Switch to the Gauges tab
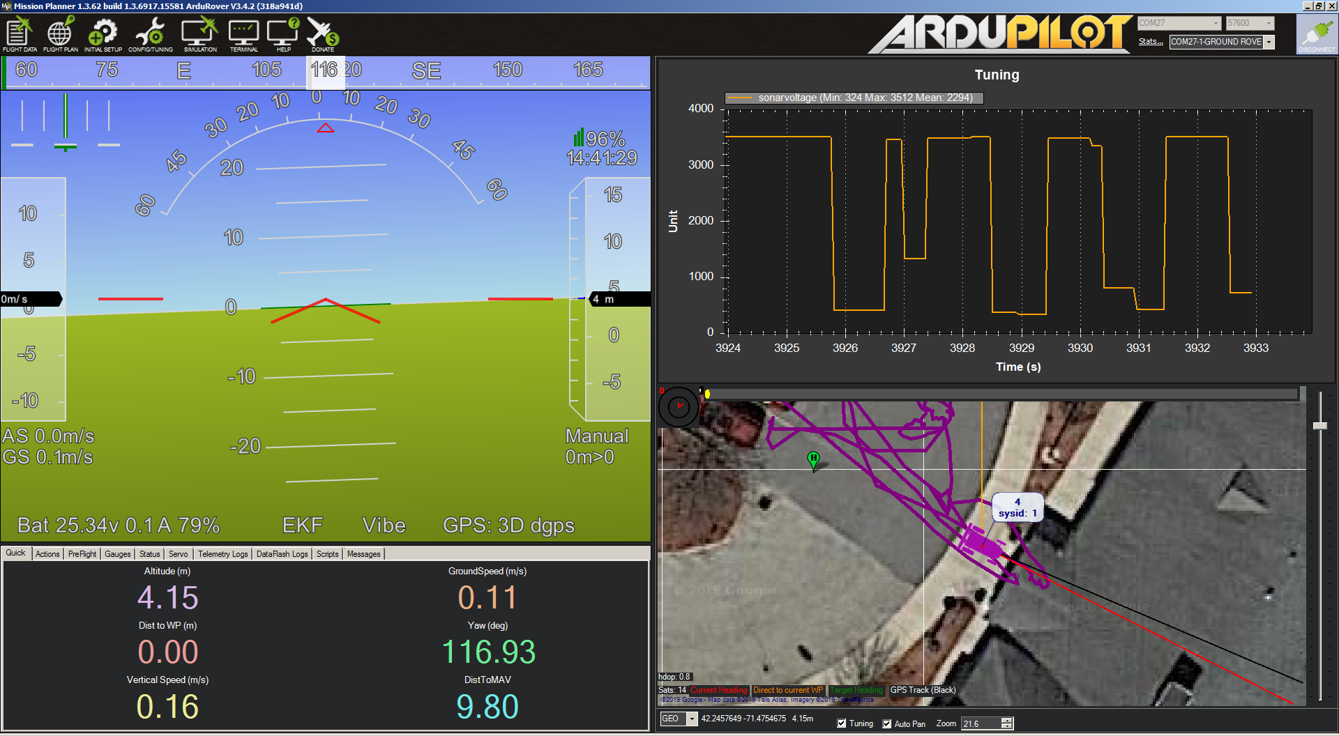Viewport: 1339px width, 736px height. pos(118,554)
